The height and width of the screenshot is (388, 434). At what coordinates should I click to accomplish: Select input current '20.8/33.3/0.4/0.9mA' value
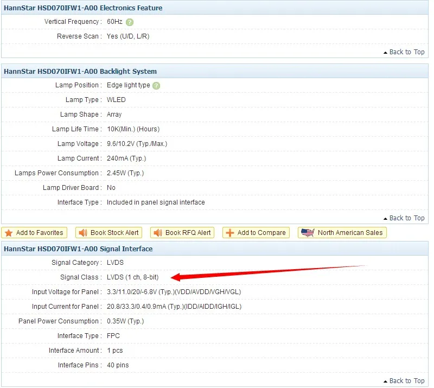(174, 307)
